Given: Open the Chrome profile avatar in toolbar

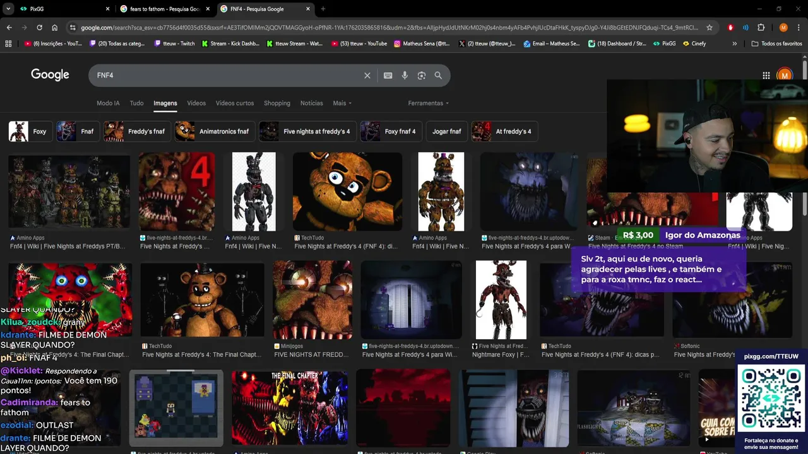Looking at the screenshot, I should 783,28.
